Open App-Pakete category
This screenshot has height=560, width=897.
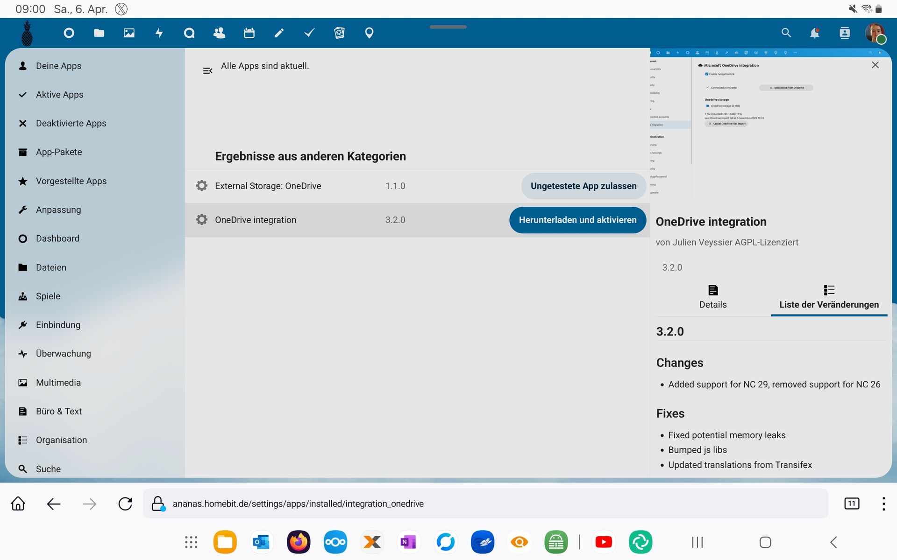[x=95, y=152]
